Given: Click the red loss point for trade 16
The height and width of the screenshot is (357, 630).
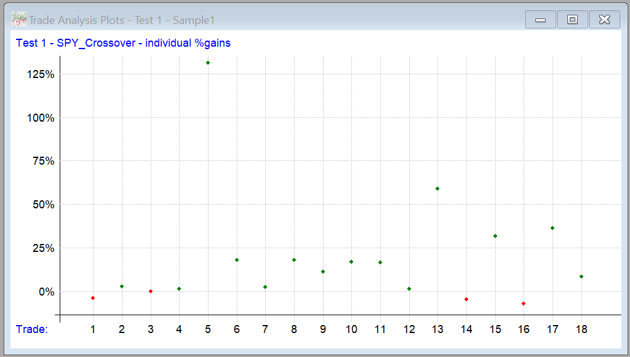Looking at the screenshot, I should [x=524, y=304].
